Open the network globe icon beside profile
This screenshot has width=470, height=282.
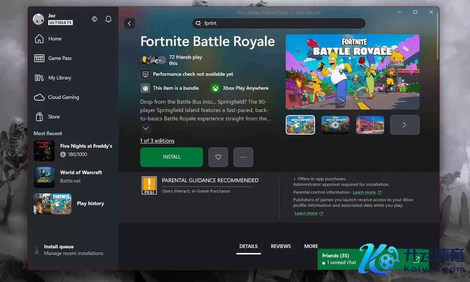pos(94,19)
